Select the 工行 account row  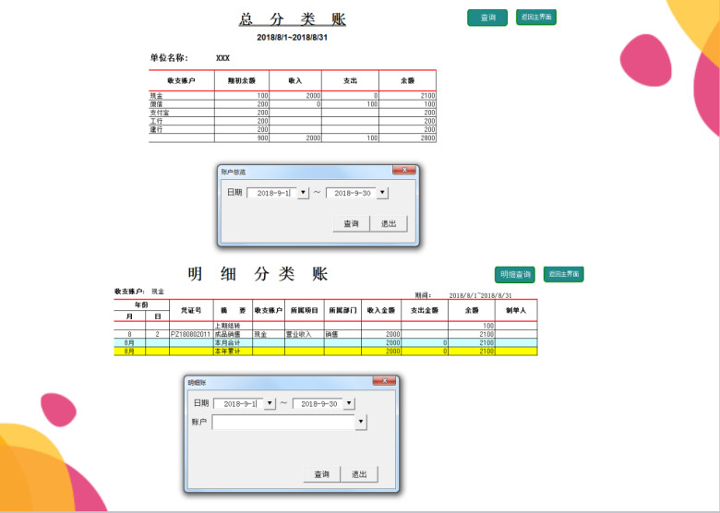(293, 121)
